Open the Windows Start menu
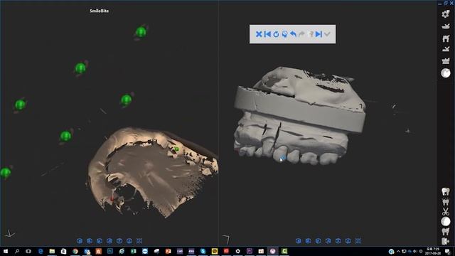 point(5,251)
